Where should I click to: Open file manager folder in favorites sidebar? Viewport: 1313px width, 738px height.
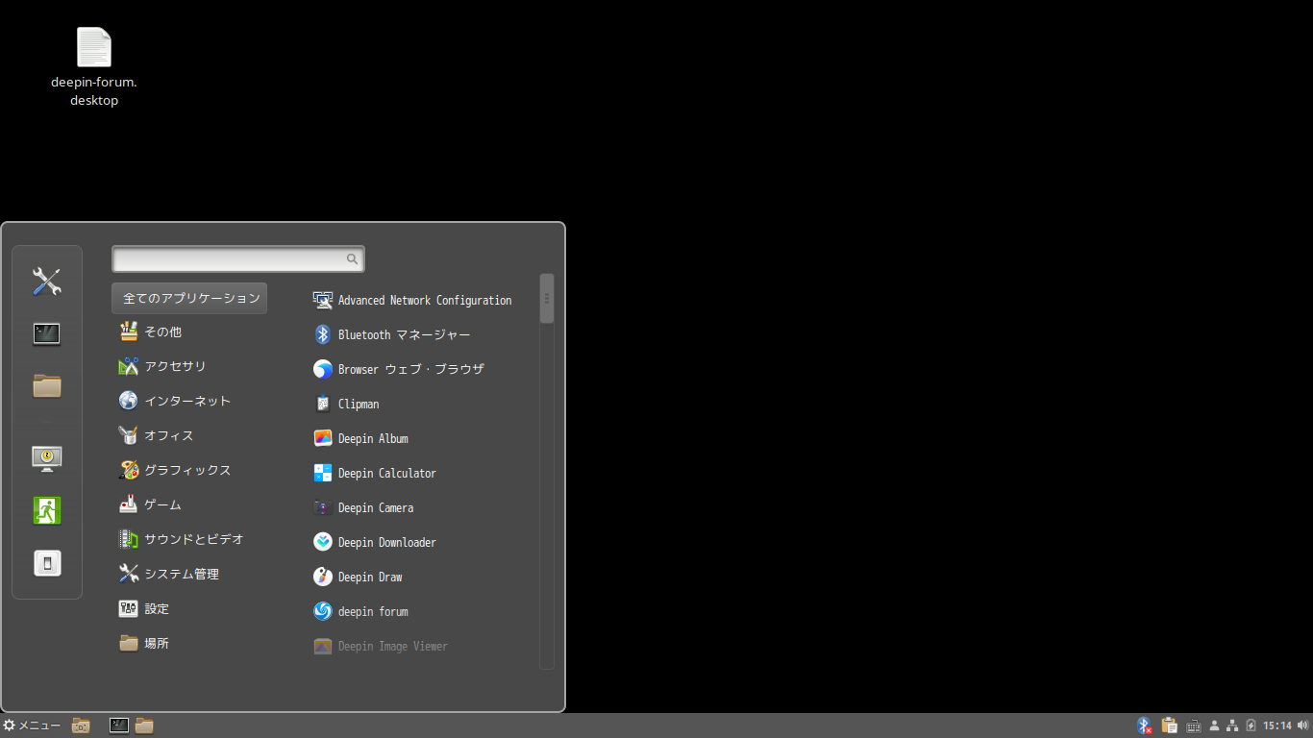[x=47, y=385]
